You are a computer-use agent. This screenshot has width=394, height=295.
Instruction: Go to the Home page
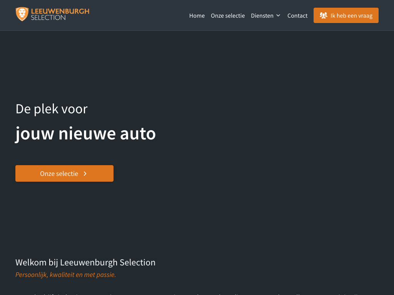point(197,16)
